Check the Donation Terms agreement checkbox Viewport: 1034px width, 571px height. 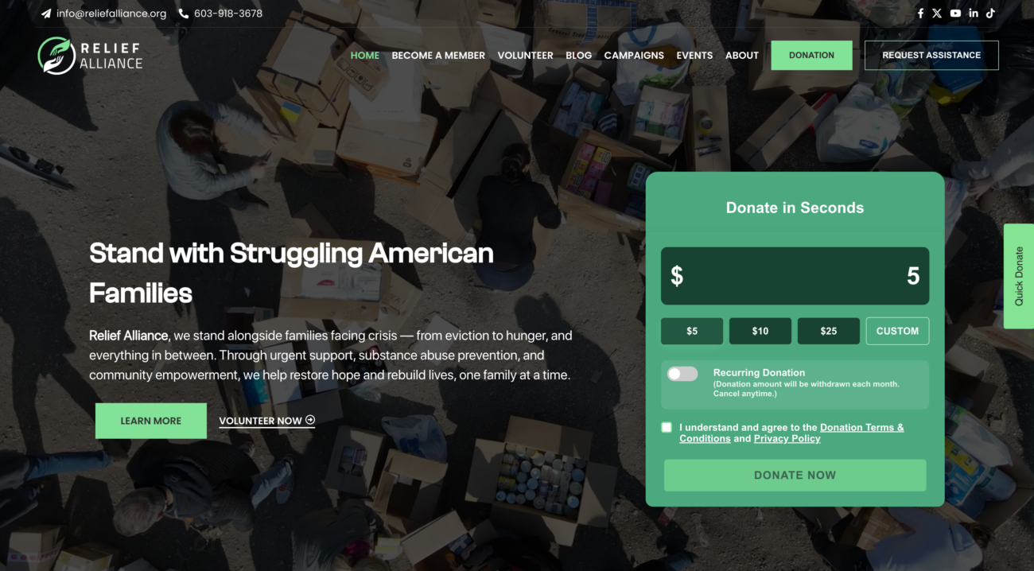(667, 428)
